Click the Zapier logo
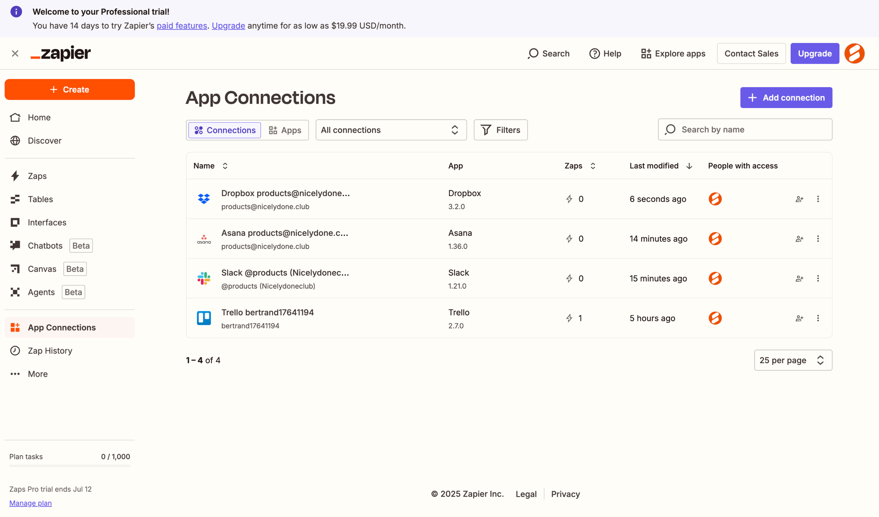Viewport: 879px width, 517px height. pos(61,53)
